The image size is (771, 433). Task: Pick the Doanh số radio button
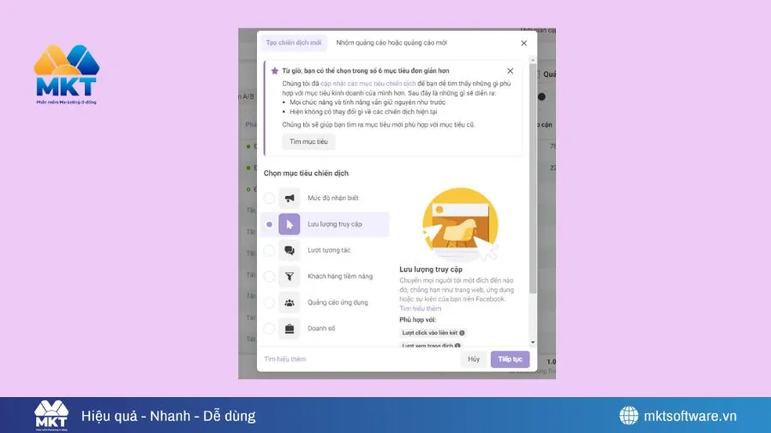269,329
